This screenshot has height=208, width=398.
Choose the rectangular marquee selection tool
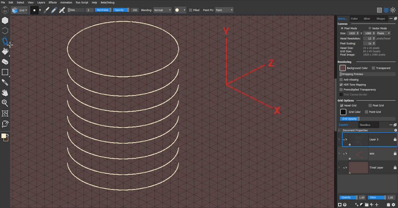pos(5,72)
